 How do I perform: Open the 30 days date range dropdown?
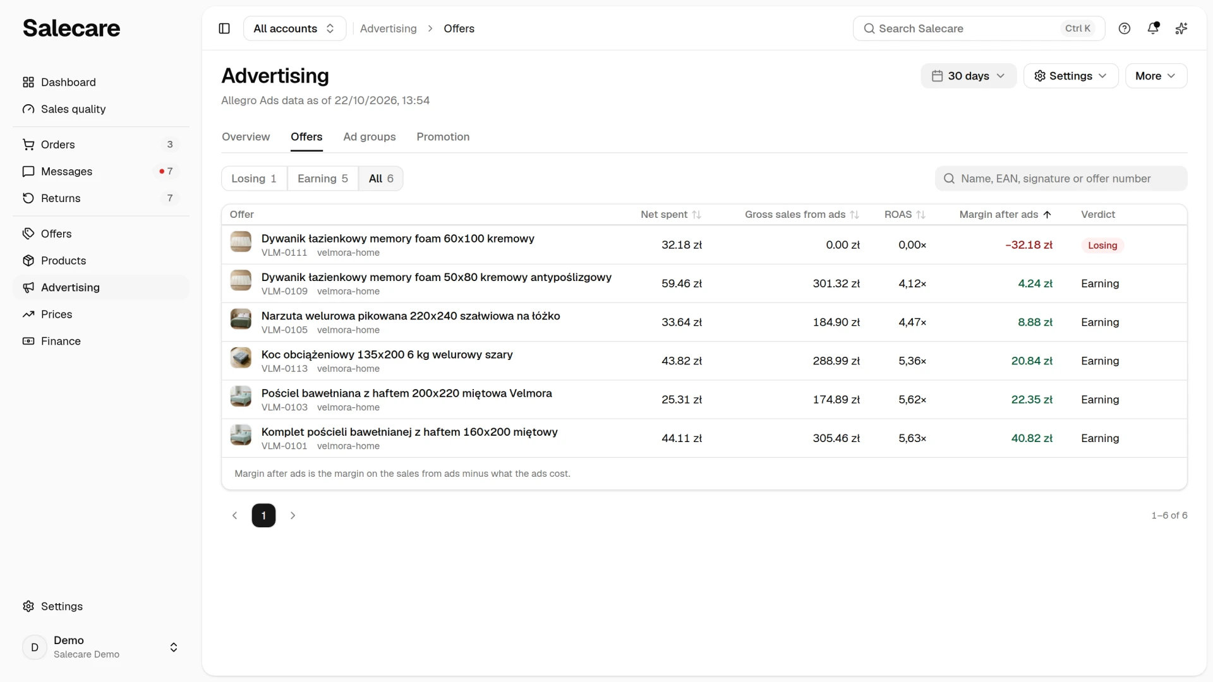[969, 76]
